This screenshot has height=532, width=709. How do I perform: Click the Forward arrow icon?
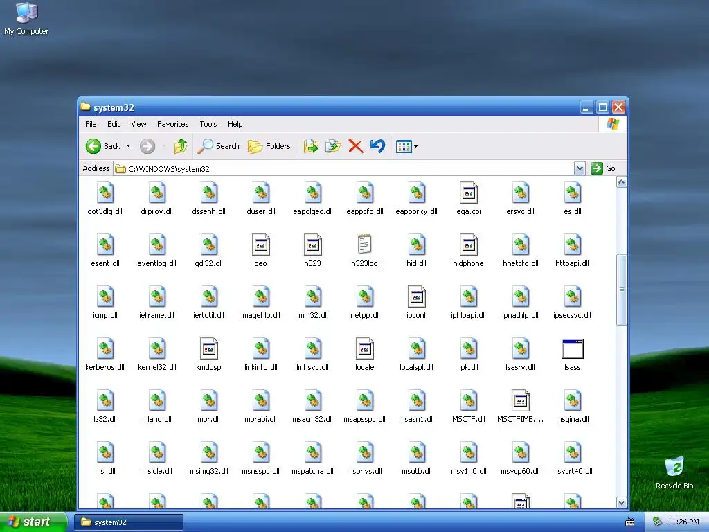[147, 146]
